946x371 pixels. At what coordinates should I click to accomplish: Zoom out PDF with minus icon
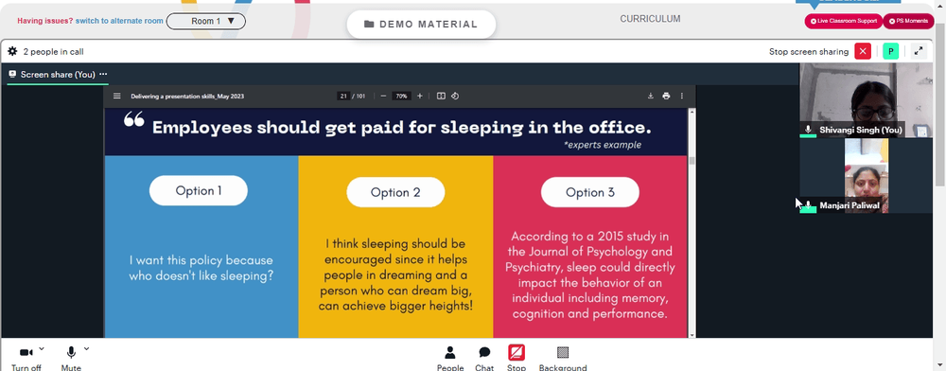[x=383, y=96]
